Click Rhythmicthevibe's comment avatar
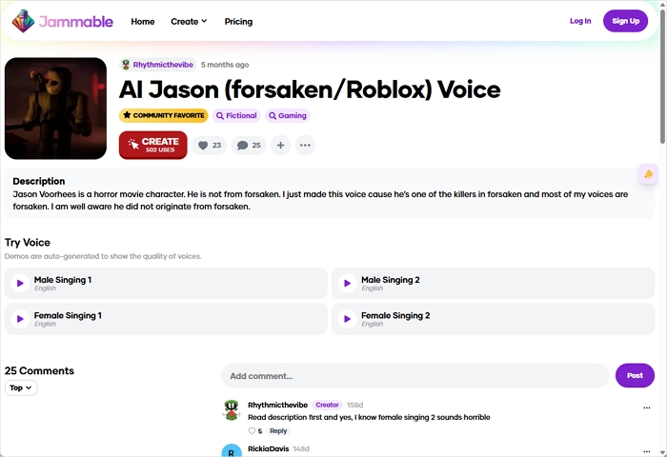Viewport: 667px width, 457px height. pyautogui.click(x=232, y=410)
